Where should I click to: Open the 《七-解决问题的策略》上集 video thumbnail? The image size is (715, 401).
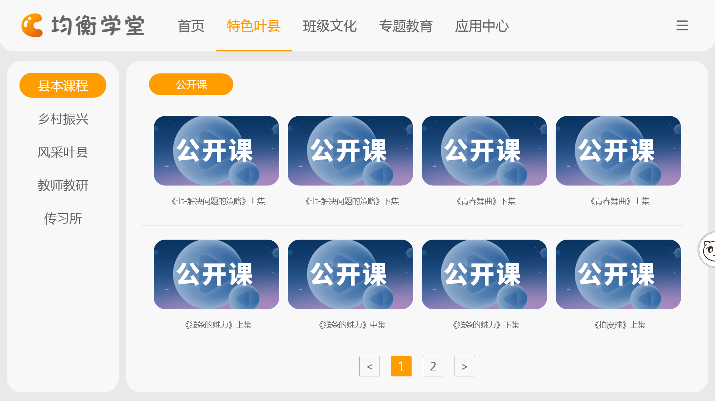point(216,151)
